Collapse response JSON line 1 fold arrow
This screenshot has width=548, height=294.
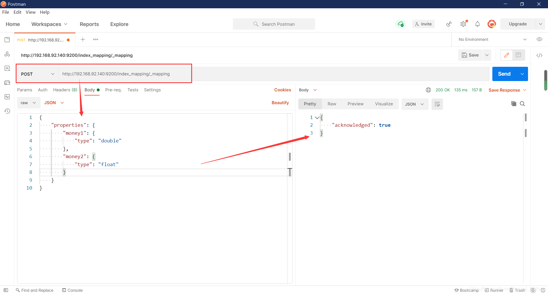pos(317,117)
